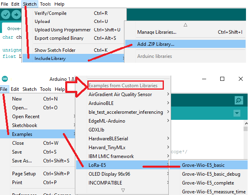Click the Upload arrow toolbar icon
This screenshot has height=195, width=248.
16,15
